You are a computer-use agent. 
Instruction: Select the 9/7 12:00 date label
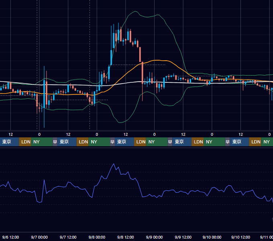pos(68,237)
